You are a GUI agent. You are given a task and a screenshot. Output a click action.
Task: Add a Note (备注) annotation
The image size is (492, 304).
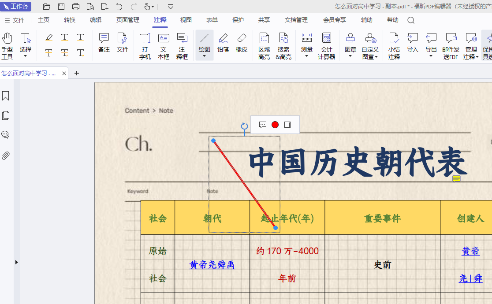[104, 43]
